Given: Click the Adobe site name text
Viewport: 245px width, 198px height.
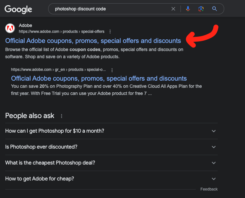Looking at the screenshot, I should point(25,25).
